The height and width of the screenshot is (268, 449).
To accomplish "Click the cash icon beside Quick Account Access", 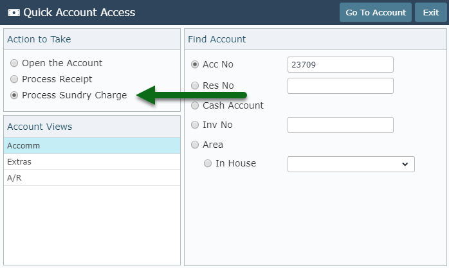I will [14, 13].
